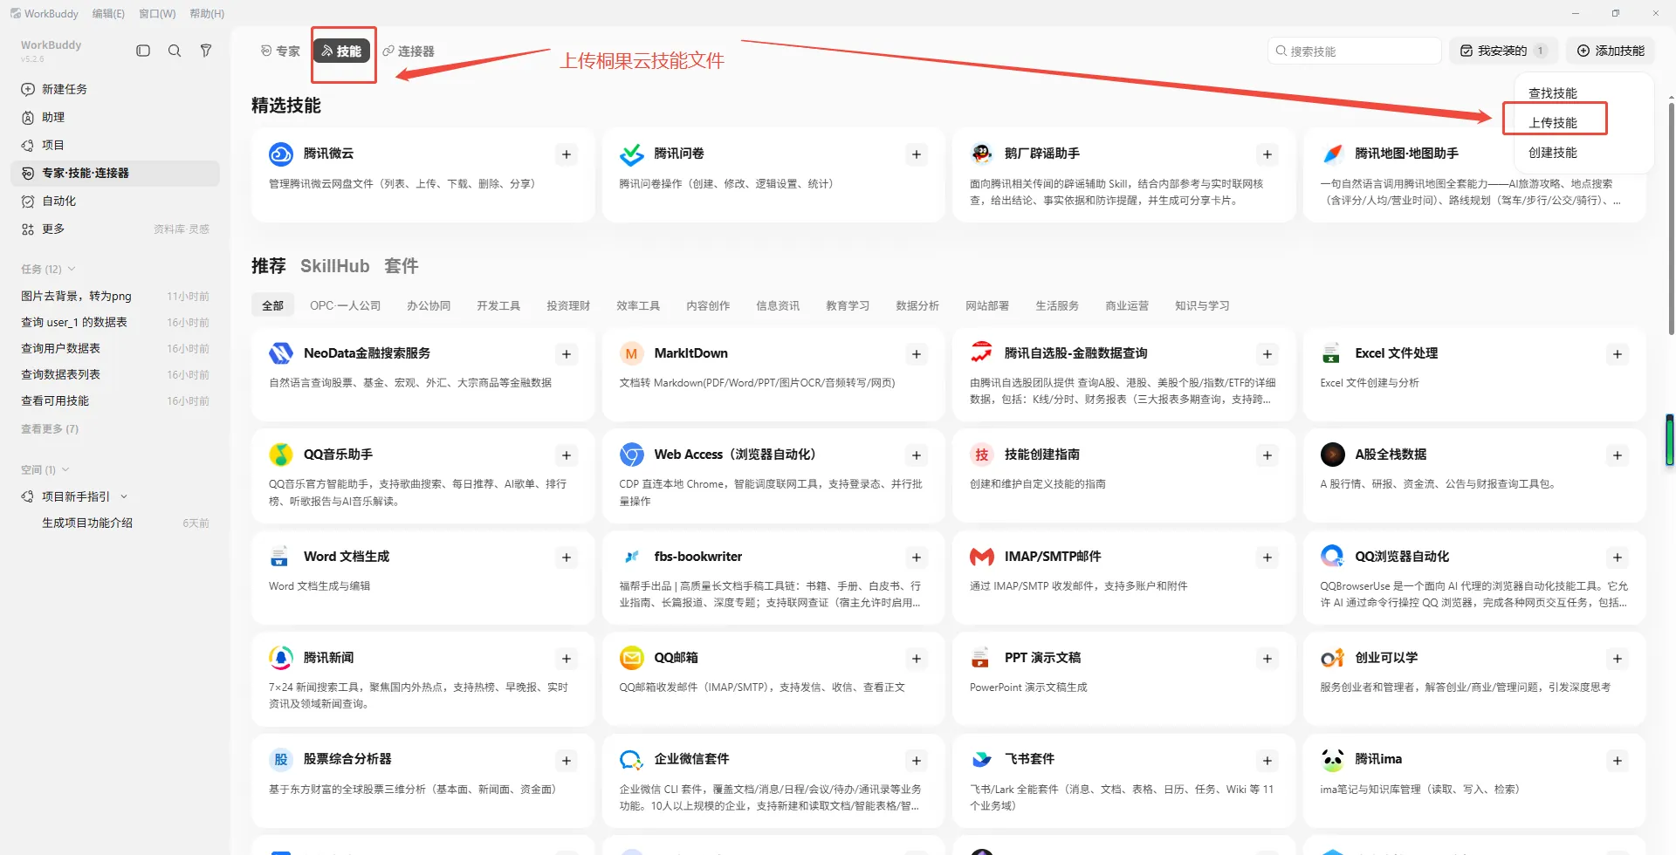
Task: Filter by 投资理财 category
Action: pyautogui.click(x=568, y=305)
